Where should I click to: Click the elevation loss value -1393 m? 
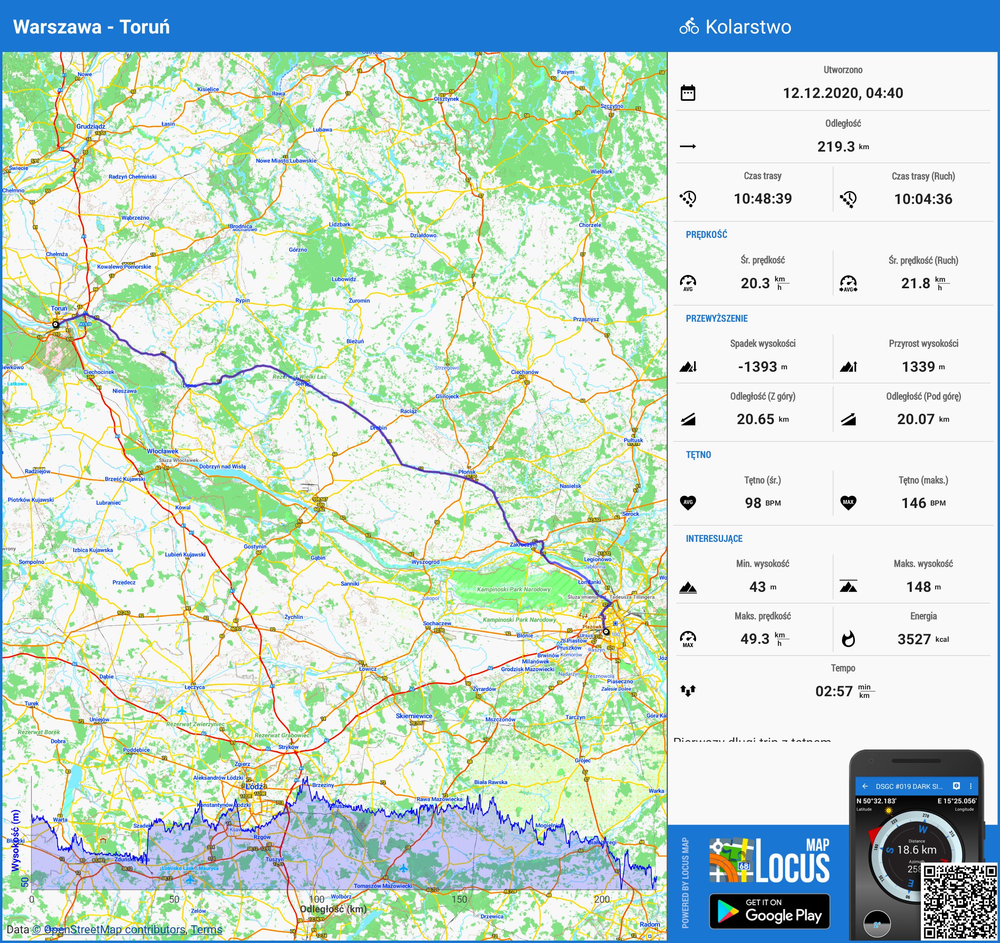click(763, 367)
